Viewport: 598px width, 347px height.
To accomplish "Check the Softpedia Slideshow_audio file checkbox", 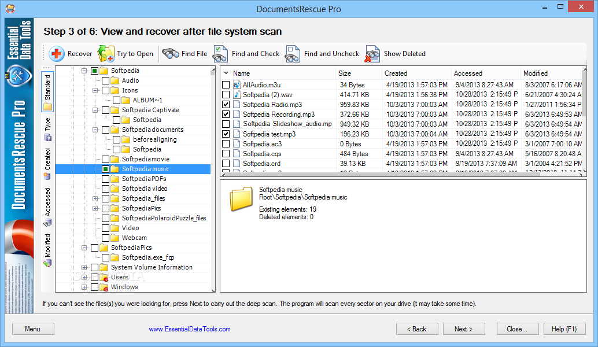I will pos(226,124).
